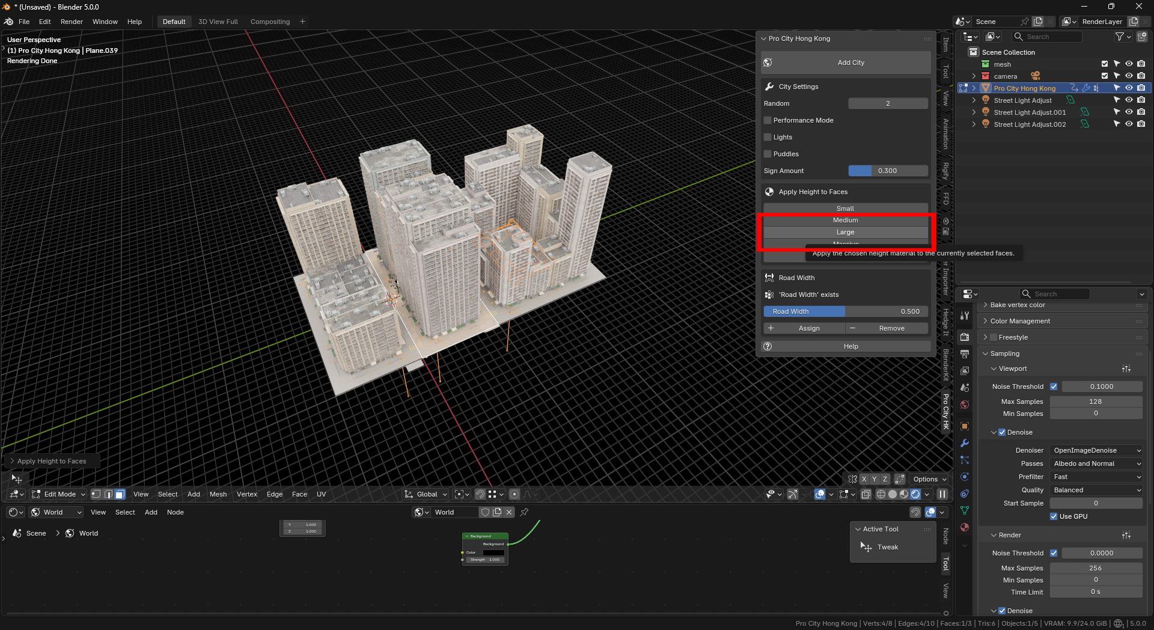Open the Edit Mode selector dropdown
The width and height of the screenshot is (1154, 630).
point(59,494)
